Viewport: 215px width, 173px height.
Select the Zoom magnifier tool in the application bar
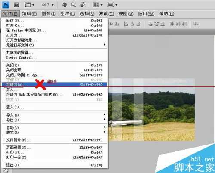pyautogui.click(x=73, y=5)
